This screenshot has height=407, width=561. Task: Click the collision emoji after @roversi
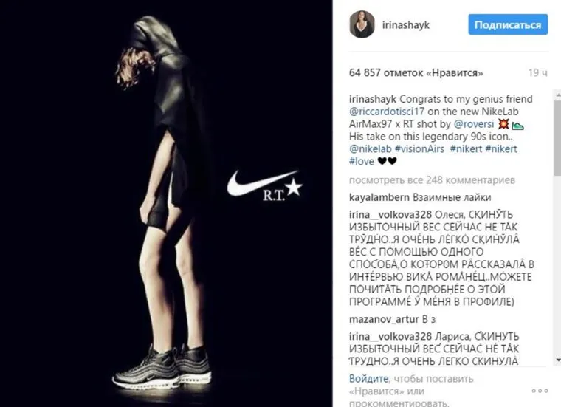(x=503, y=124)
